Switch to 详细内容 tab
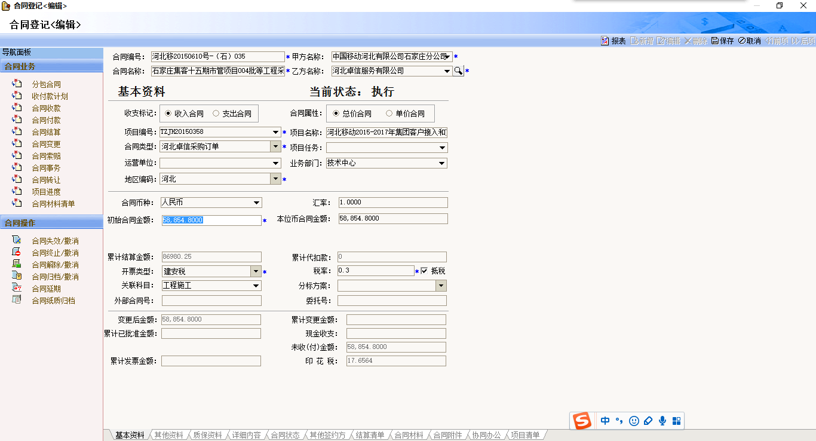The width and height of the screenshot is (816, 441). point(246,435)
